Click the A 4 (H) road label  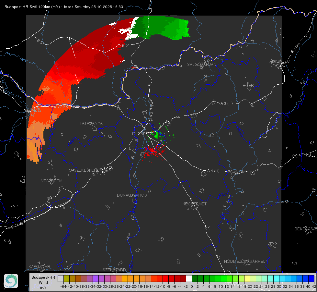coord(213,171)
